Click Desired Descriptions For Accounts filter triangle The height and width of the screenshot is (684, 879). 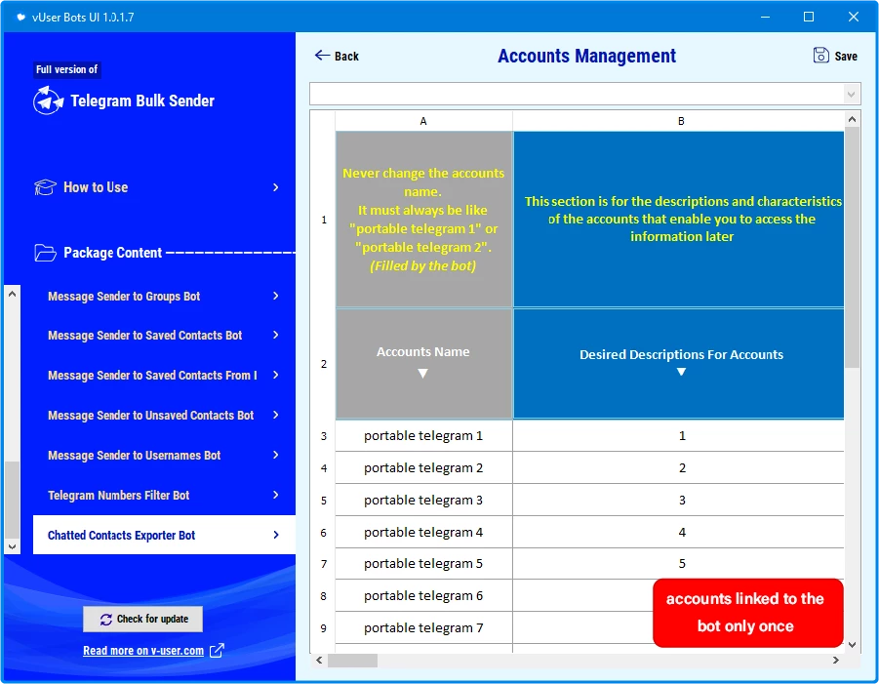click(681, 372)
